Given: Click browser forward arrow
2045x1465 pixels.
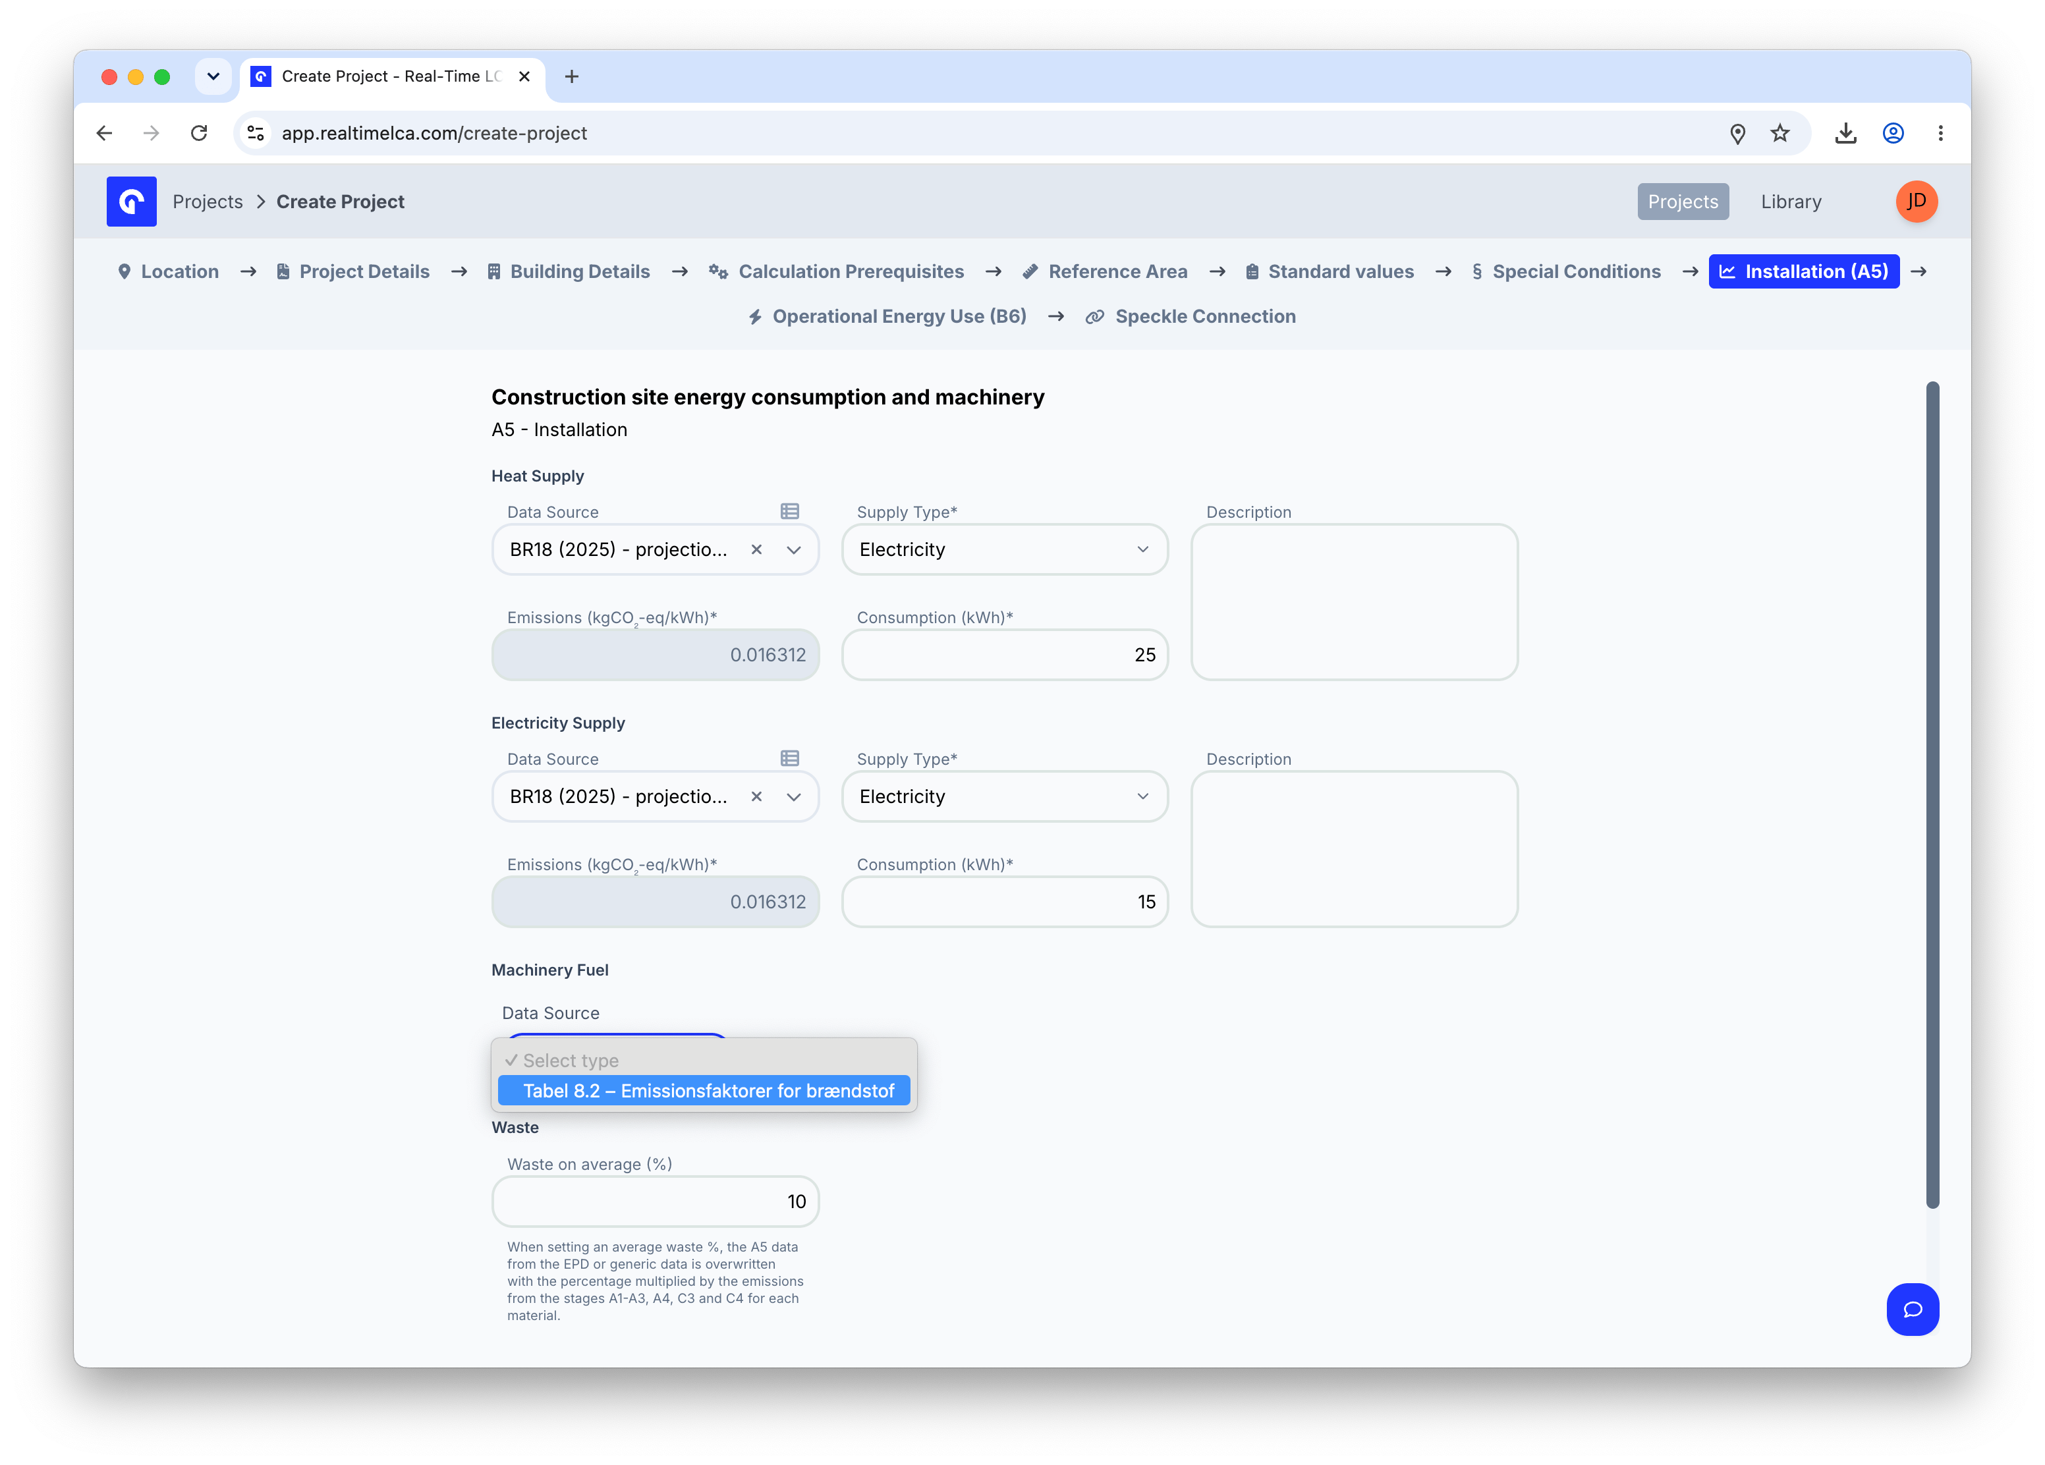Looking at the screenshot, I should click(x=152, y=134).
